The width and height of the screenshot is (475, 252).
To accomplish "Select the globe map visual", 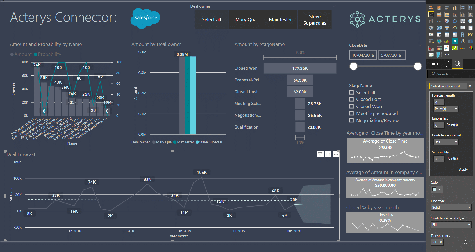I will [x=471, y=21].
